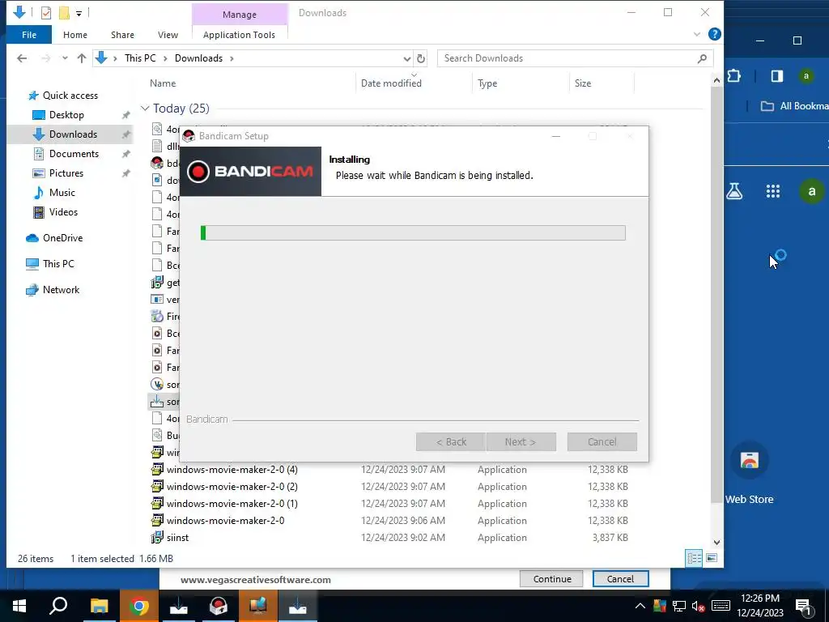Open taskbar Search icon

[x=58, y=606]
